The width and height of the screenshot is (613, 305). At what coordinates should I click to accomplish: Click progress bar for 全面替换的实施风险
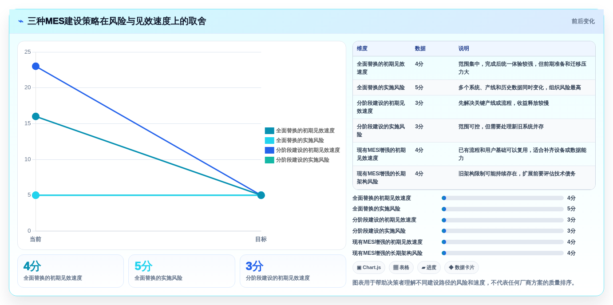[x=502, y=209]
